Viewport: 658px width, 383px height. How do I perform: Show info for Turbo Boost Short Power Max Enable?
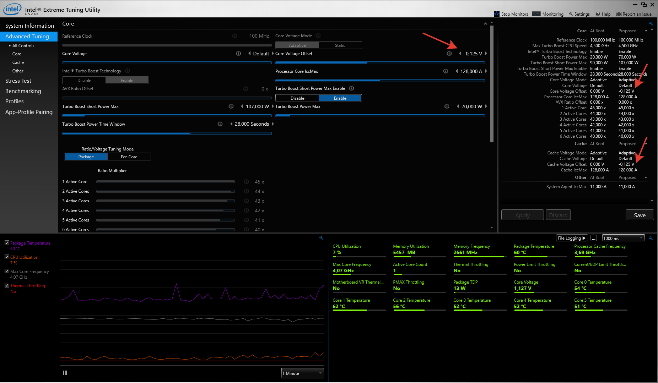point(351,88)
